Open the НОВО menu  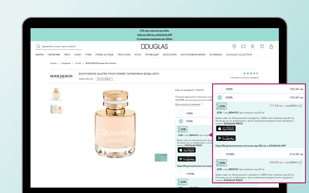78,54
